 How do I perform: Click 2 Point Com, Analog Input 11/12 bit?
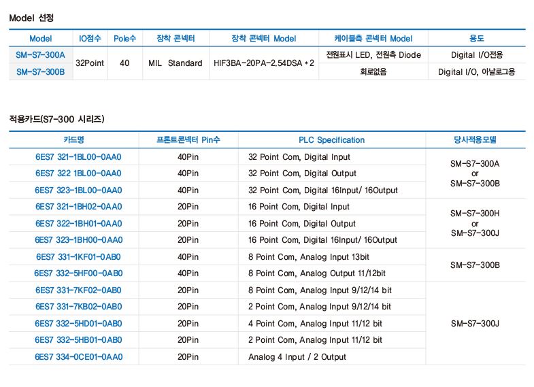point(316,340)
